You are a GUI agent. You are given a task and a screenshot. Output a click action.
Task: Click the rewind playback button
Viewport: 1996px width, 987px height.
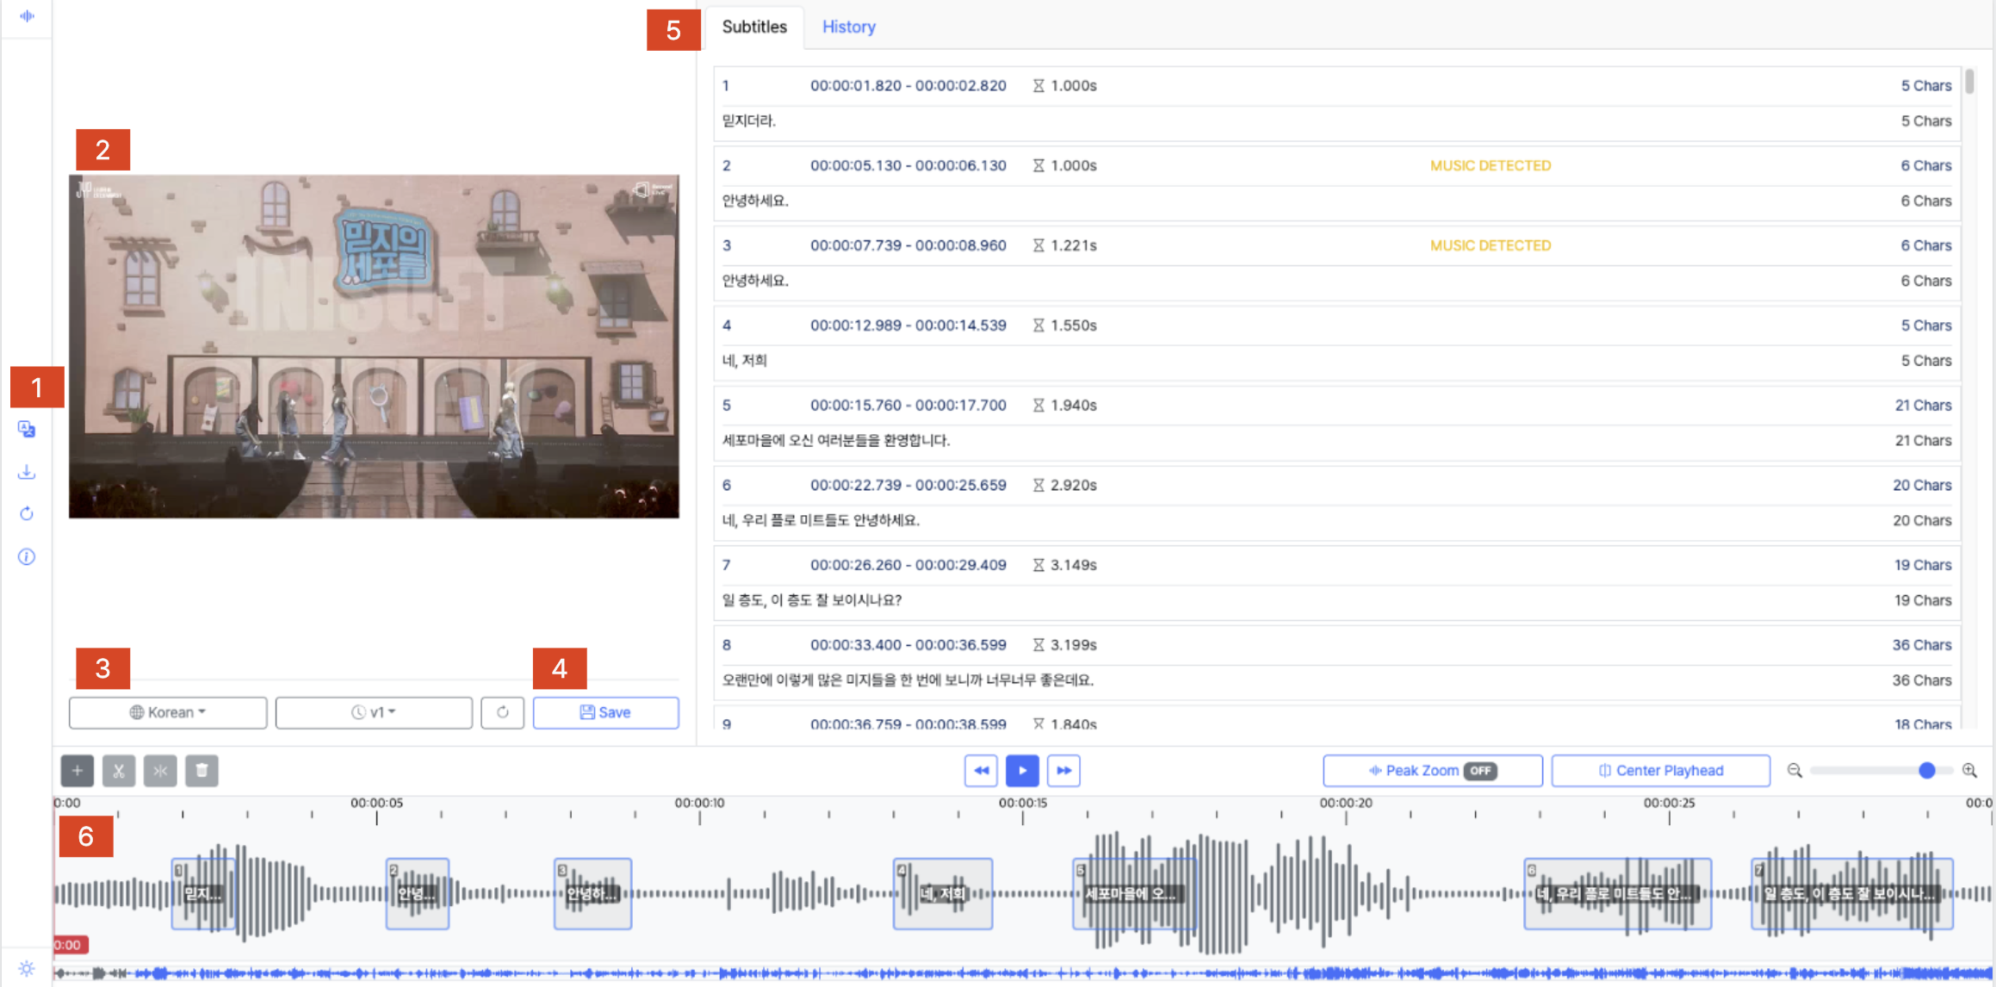click(981, 771)
